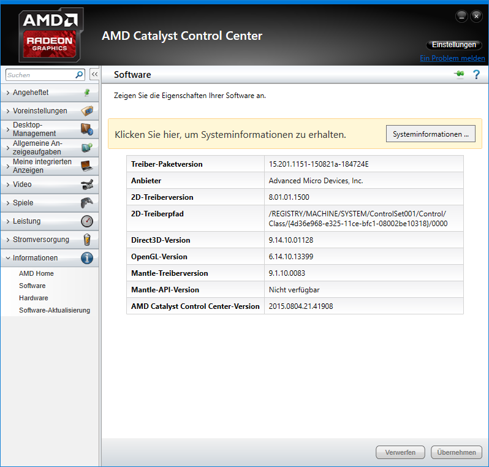Open help with the question mark icon
This screenshot has height=467, width=489.
pyautogui.click(x=476, y=75)
